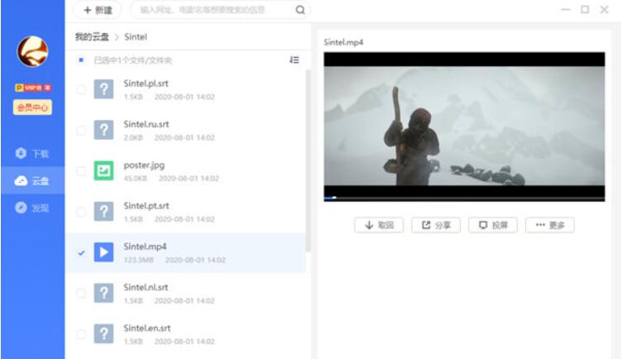The image size is (622, 359).
Task: Switch to the 发现 discover section
Action: 32,208
